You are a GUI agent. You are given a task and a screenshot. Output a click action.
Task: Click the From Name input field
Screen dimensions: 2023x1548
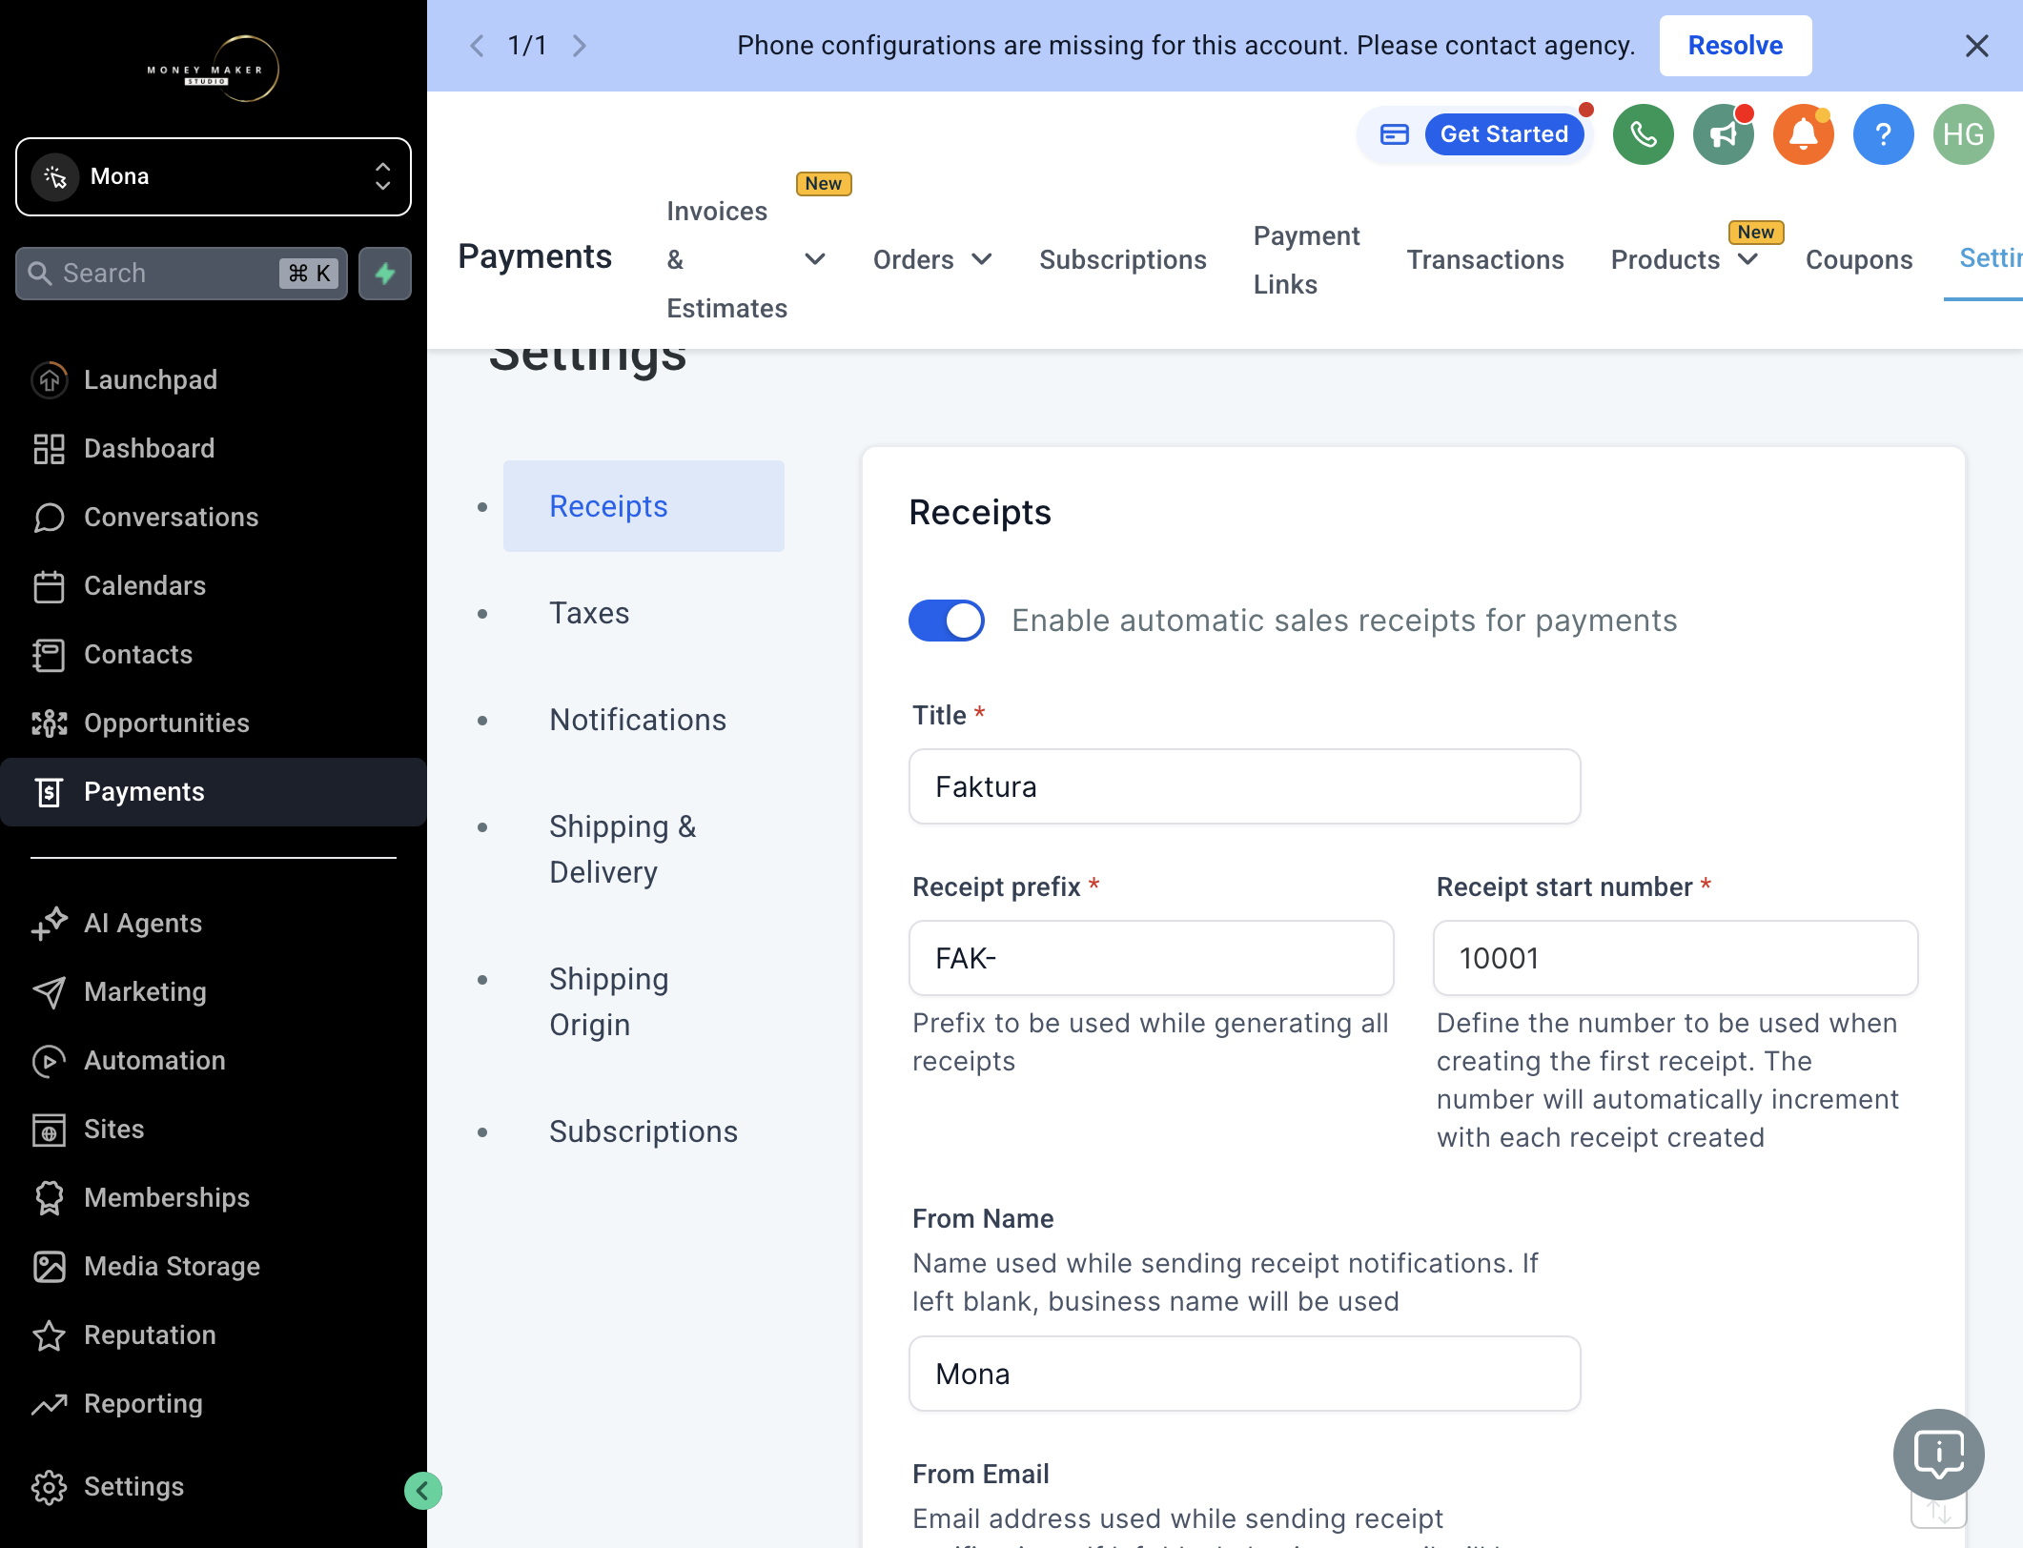point(1244,1374)
